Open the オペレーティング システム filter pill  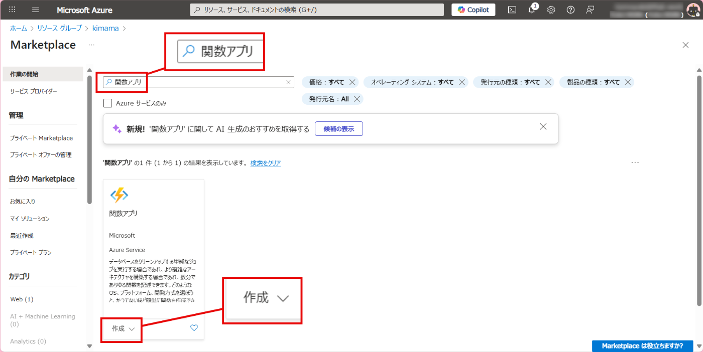tap(412, 82)
